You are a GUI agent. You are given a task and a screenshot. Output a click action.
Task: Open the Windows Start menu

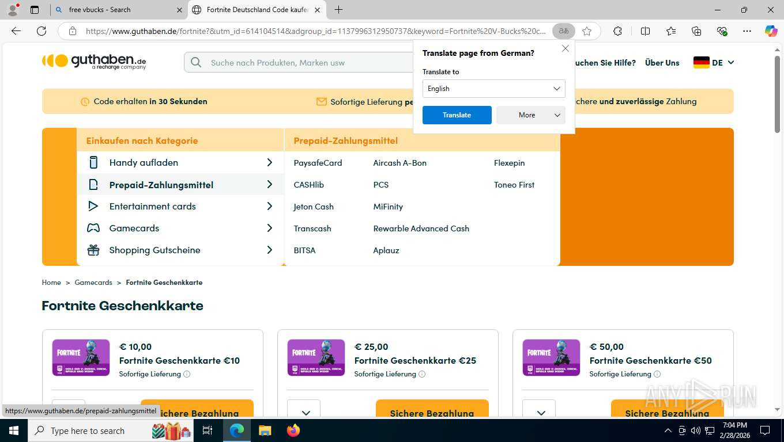[13, 430]
